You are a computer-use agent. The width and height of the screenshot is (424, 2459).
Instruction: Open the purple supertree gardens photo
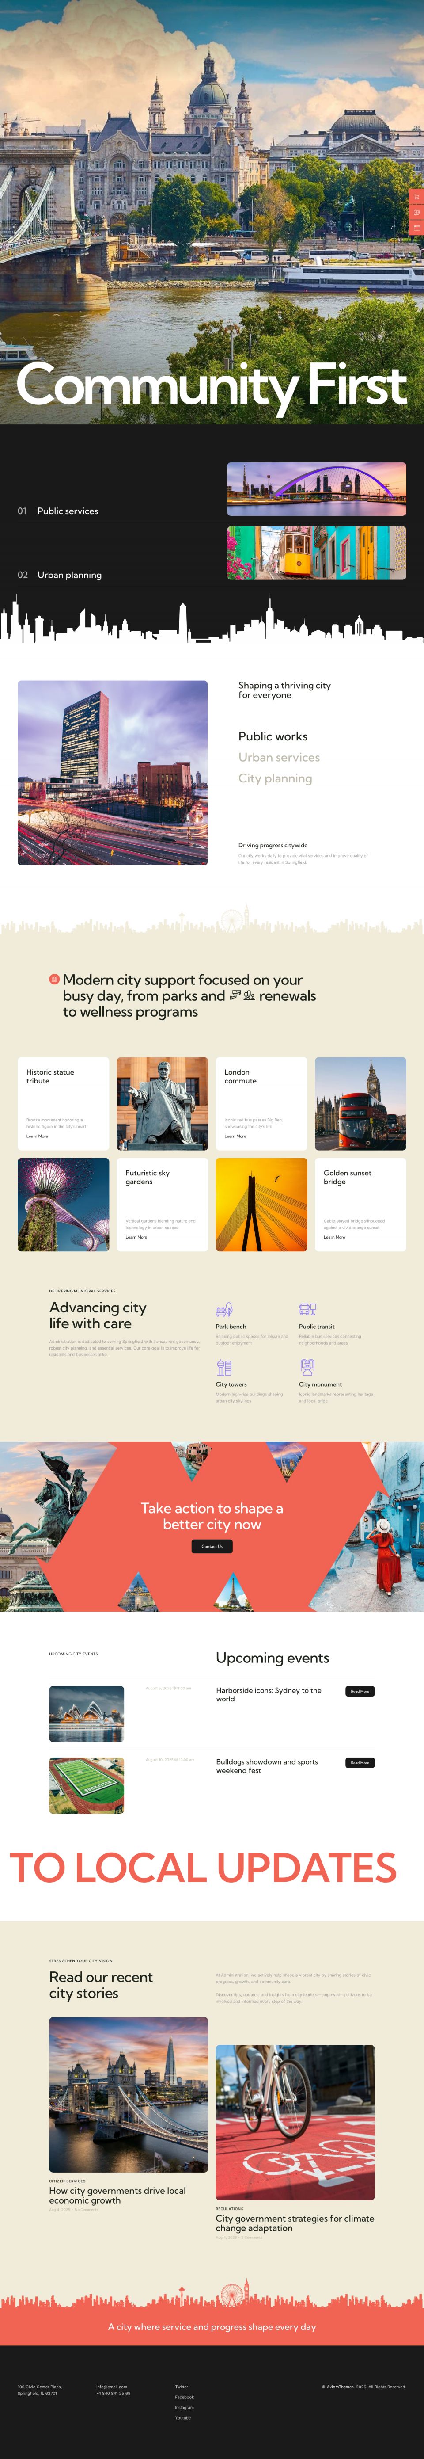pos(63,1205)
